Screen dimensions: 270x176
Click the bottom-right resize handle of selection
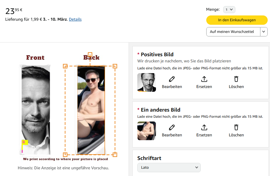tap(115, 154)
